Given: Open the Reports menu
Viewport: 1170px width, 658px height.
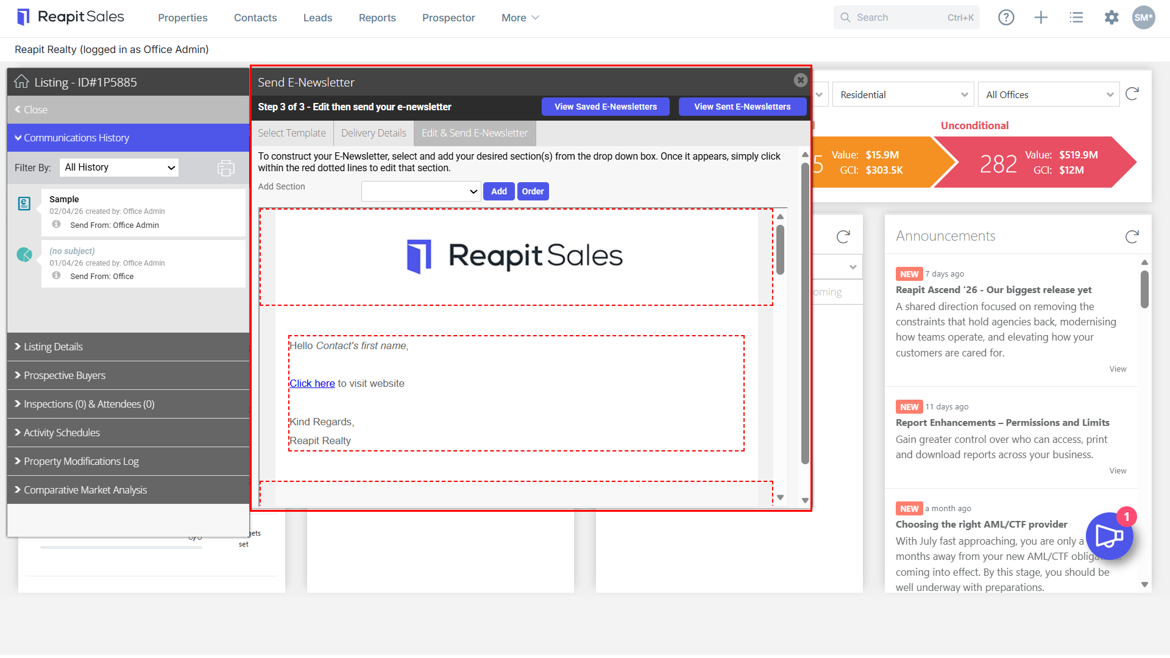Looking at the screenshot, I should 377,18.
